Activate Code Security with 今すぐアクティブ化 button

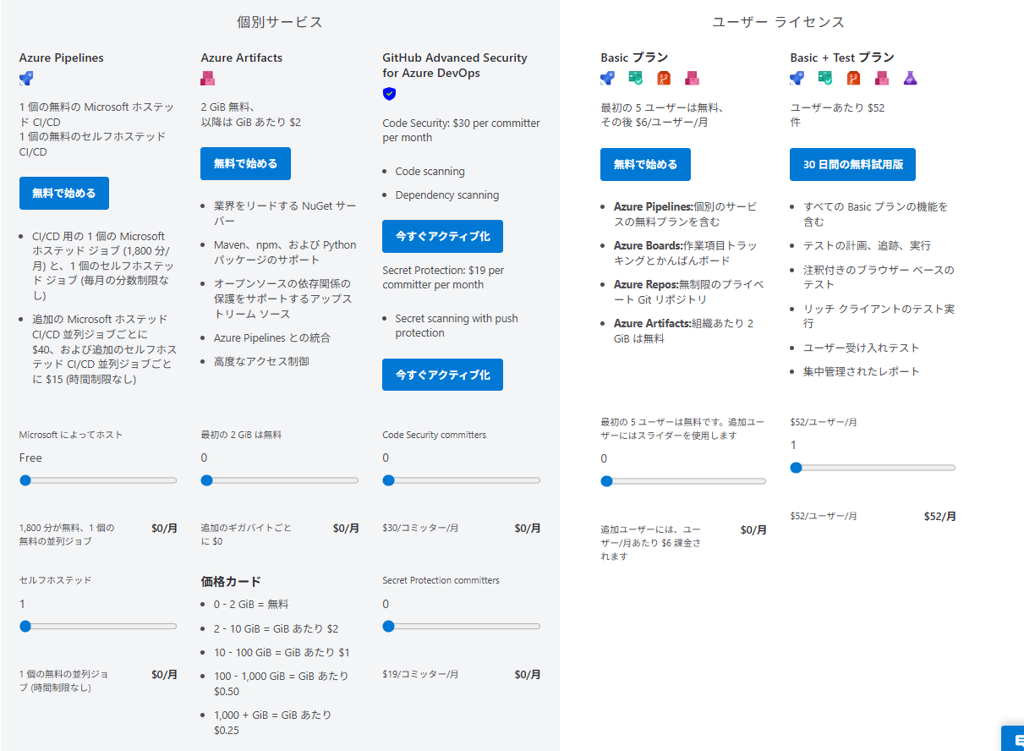(x=442, y=237)
